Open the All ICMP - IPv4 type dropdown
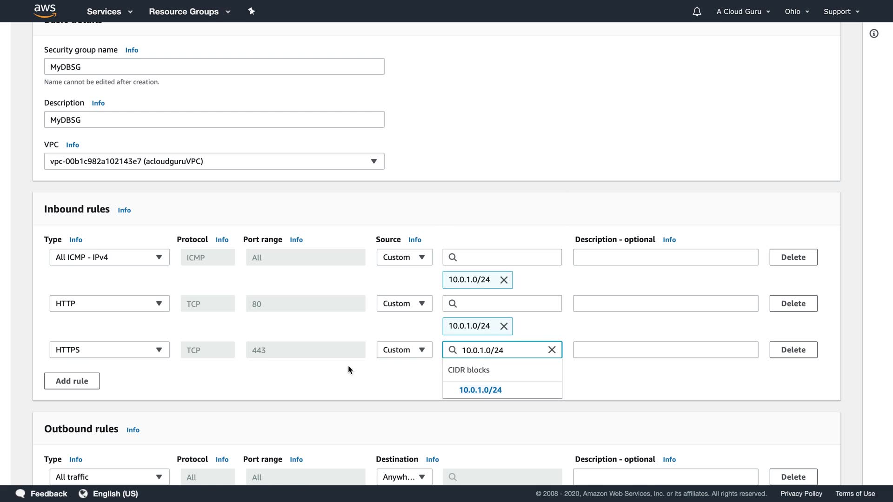 click(109, 257)
